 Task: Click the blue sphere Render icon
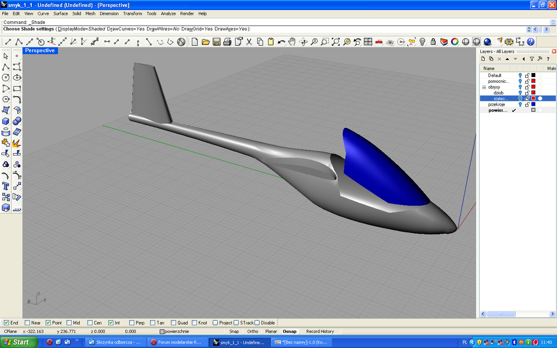click(x=487, y=42)
